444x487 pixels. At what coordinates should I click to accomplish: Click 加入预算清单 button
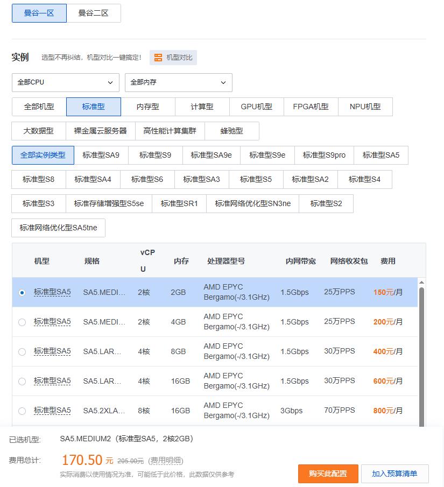pyautogui.click(x=394, y=474)
